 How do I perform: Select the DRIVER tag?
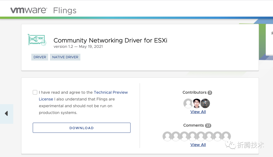coord(40,57)
